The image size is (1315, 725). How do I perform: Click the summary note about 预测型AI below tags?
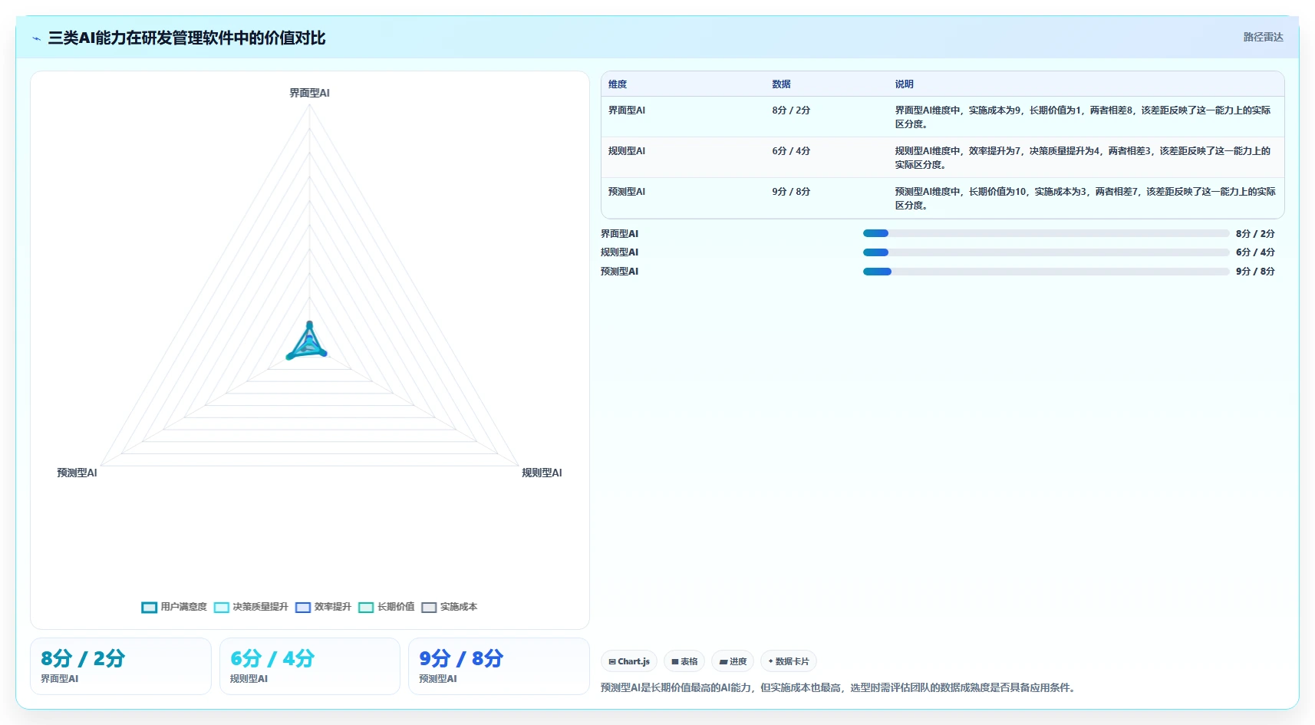[839, 687]
